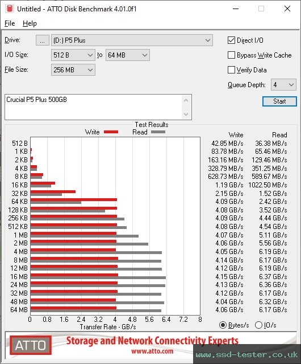Uncheck the Direct I/O checkbox

click(x=231, y=40)
